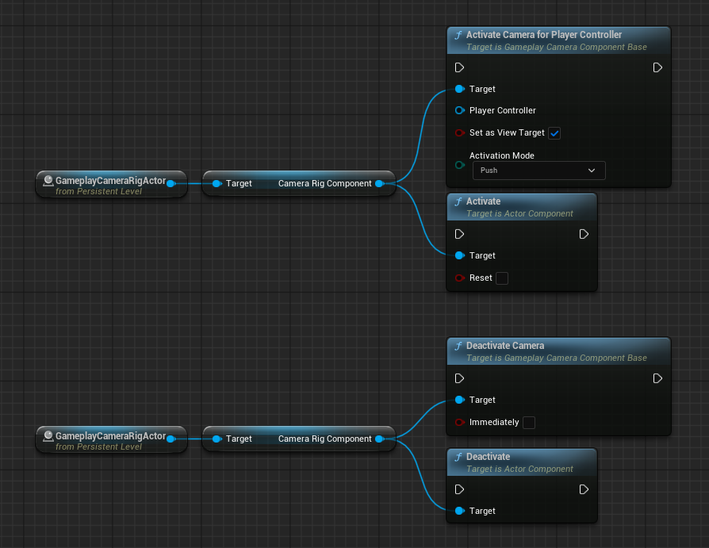The image size is (709, 548).
Task: Select the Activate node title
Action: click(483, 201)
